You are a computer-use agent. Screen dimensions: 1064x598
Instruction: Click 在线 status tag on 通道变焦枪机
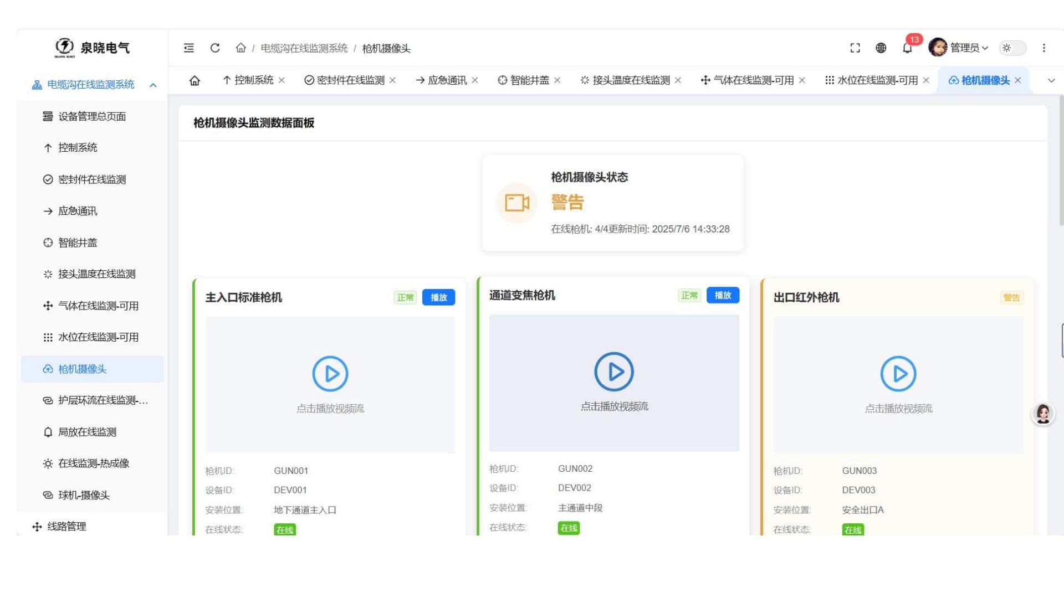point(569,528)
